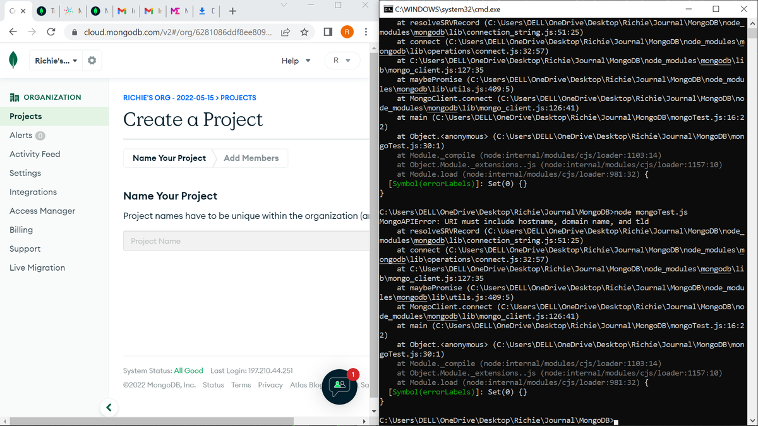Click browser horizontal scrollbar right arrow
The height and width of the screenshot is (426, 758).
click(x=363, y=421)
